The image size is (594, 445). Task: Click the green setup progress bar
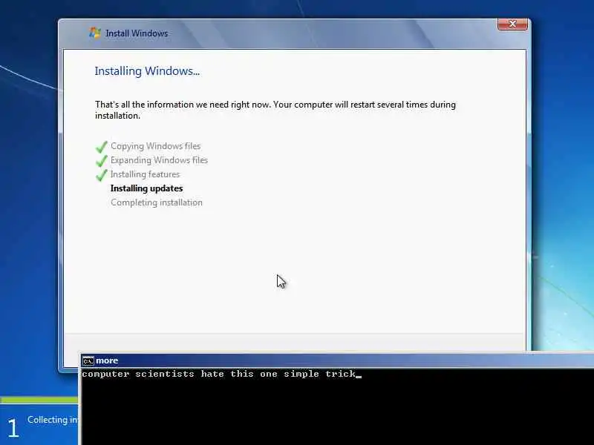point(39,400)
